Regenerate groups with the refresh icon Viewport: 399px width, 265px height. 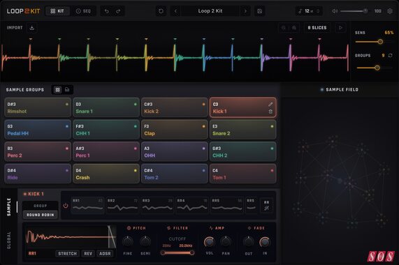(391, 55)
